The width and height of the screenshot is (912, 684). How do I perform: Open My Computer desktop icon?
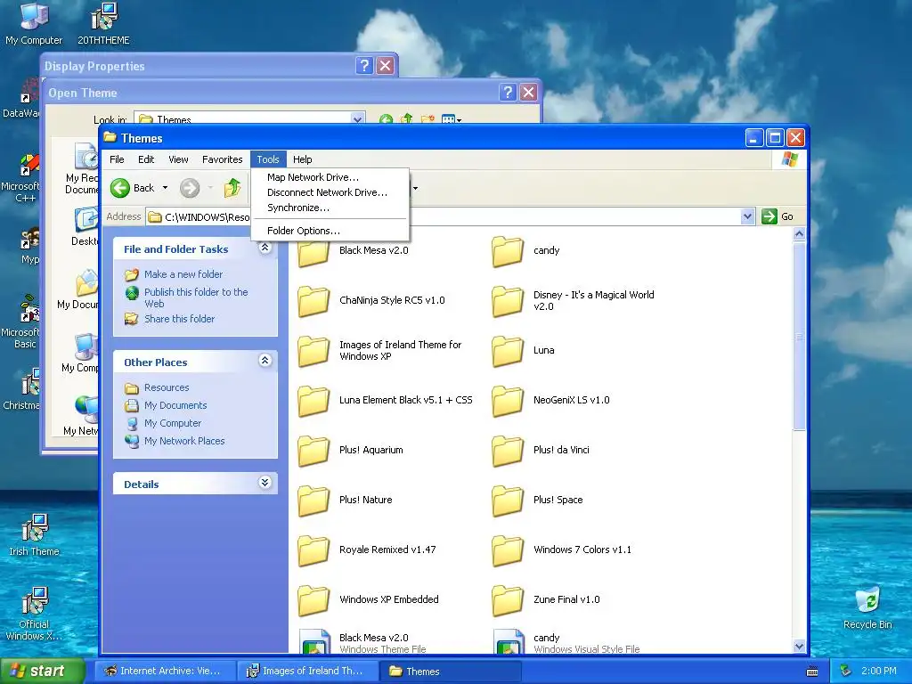(34, 16)
